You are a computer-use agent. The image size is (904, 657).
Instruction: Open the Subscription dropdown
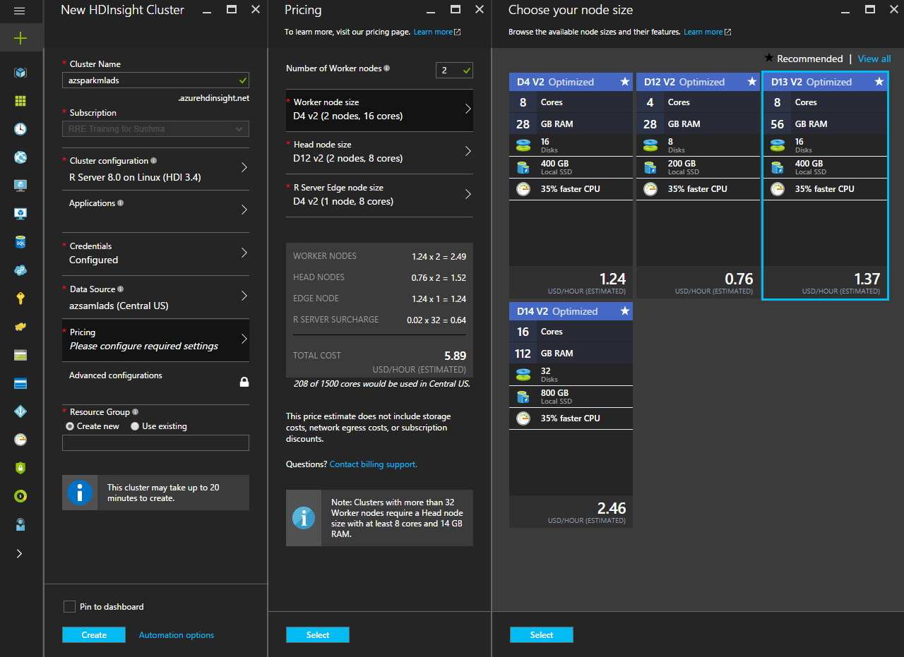(155, 129)
